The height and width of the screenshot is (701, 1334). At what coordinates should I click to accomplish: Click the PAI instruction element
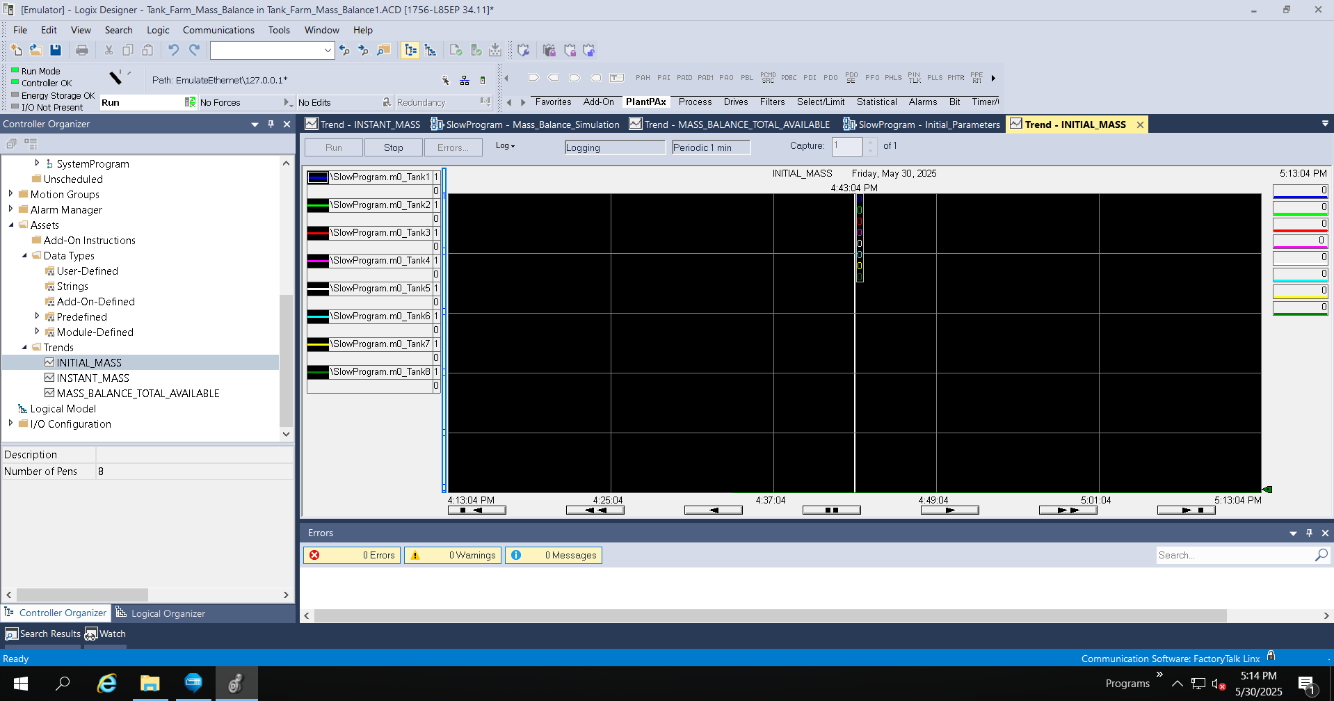tap(664, 78)
